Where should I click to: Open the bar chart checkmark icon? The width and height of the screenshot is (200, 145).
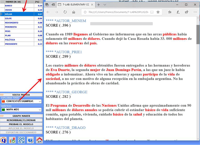tap(12, 140)
